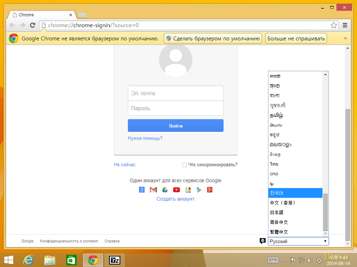This screenshot has width=357, height=267.
Task: Focus the Пароль input field
Action: 176,108
